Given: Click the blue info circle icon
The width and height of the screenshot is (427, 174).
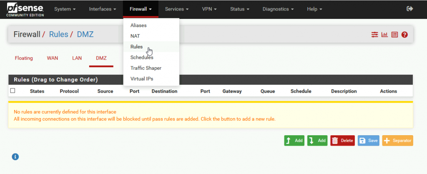Looking at the screenshot, I should (x=15, y=156).
